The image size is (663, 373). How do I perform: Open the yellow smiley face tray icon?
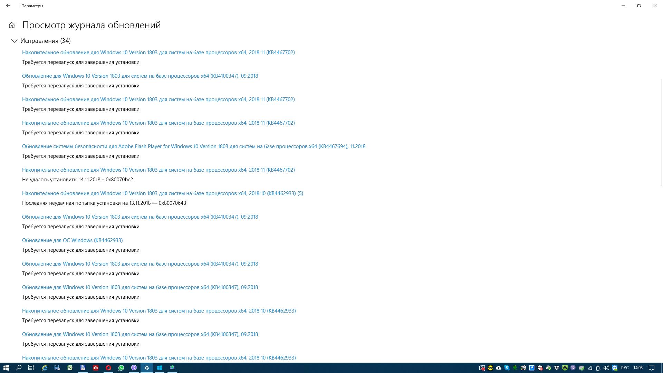click(x=490, y=368)
